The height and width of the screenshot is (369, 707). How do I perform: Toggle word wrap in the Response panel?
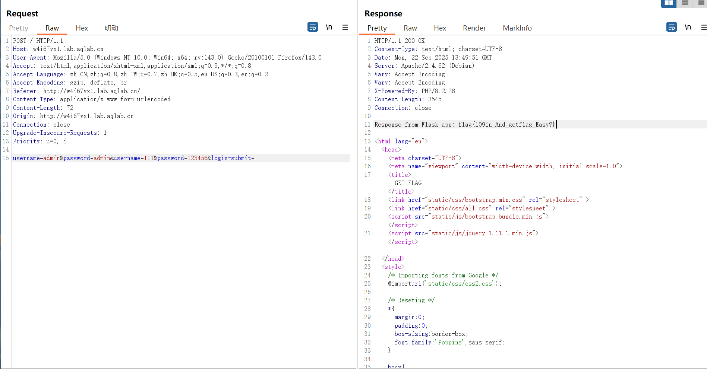(x=671, y=27)
